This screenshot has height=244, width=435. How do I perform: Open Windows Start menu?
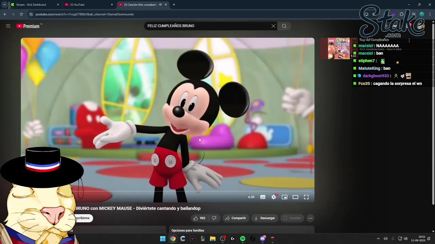163,239
